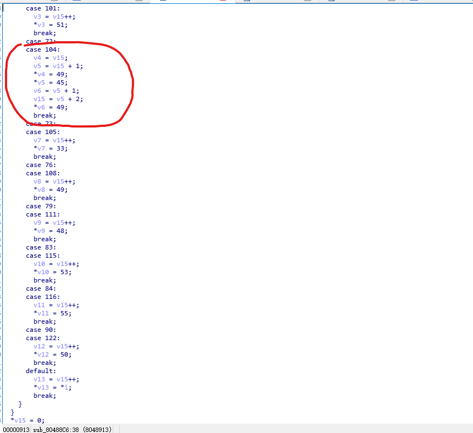Click the statement '*v6 = 49;'

tap(51, 107)
